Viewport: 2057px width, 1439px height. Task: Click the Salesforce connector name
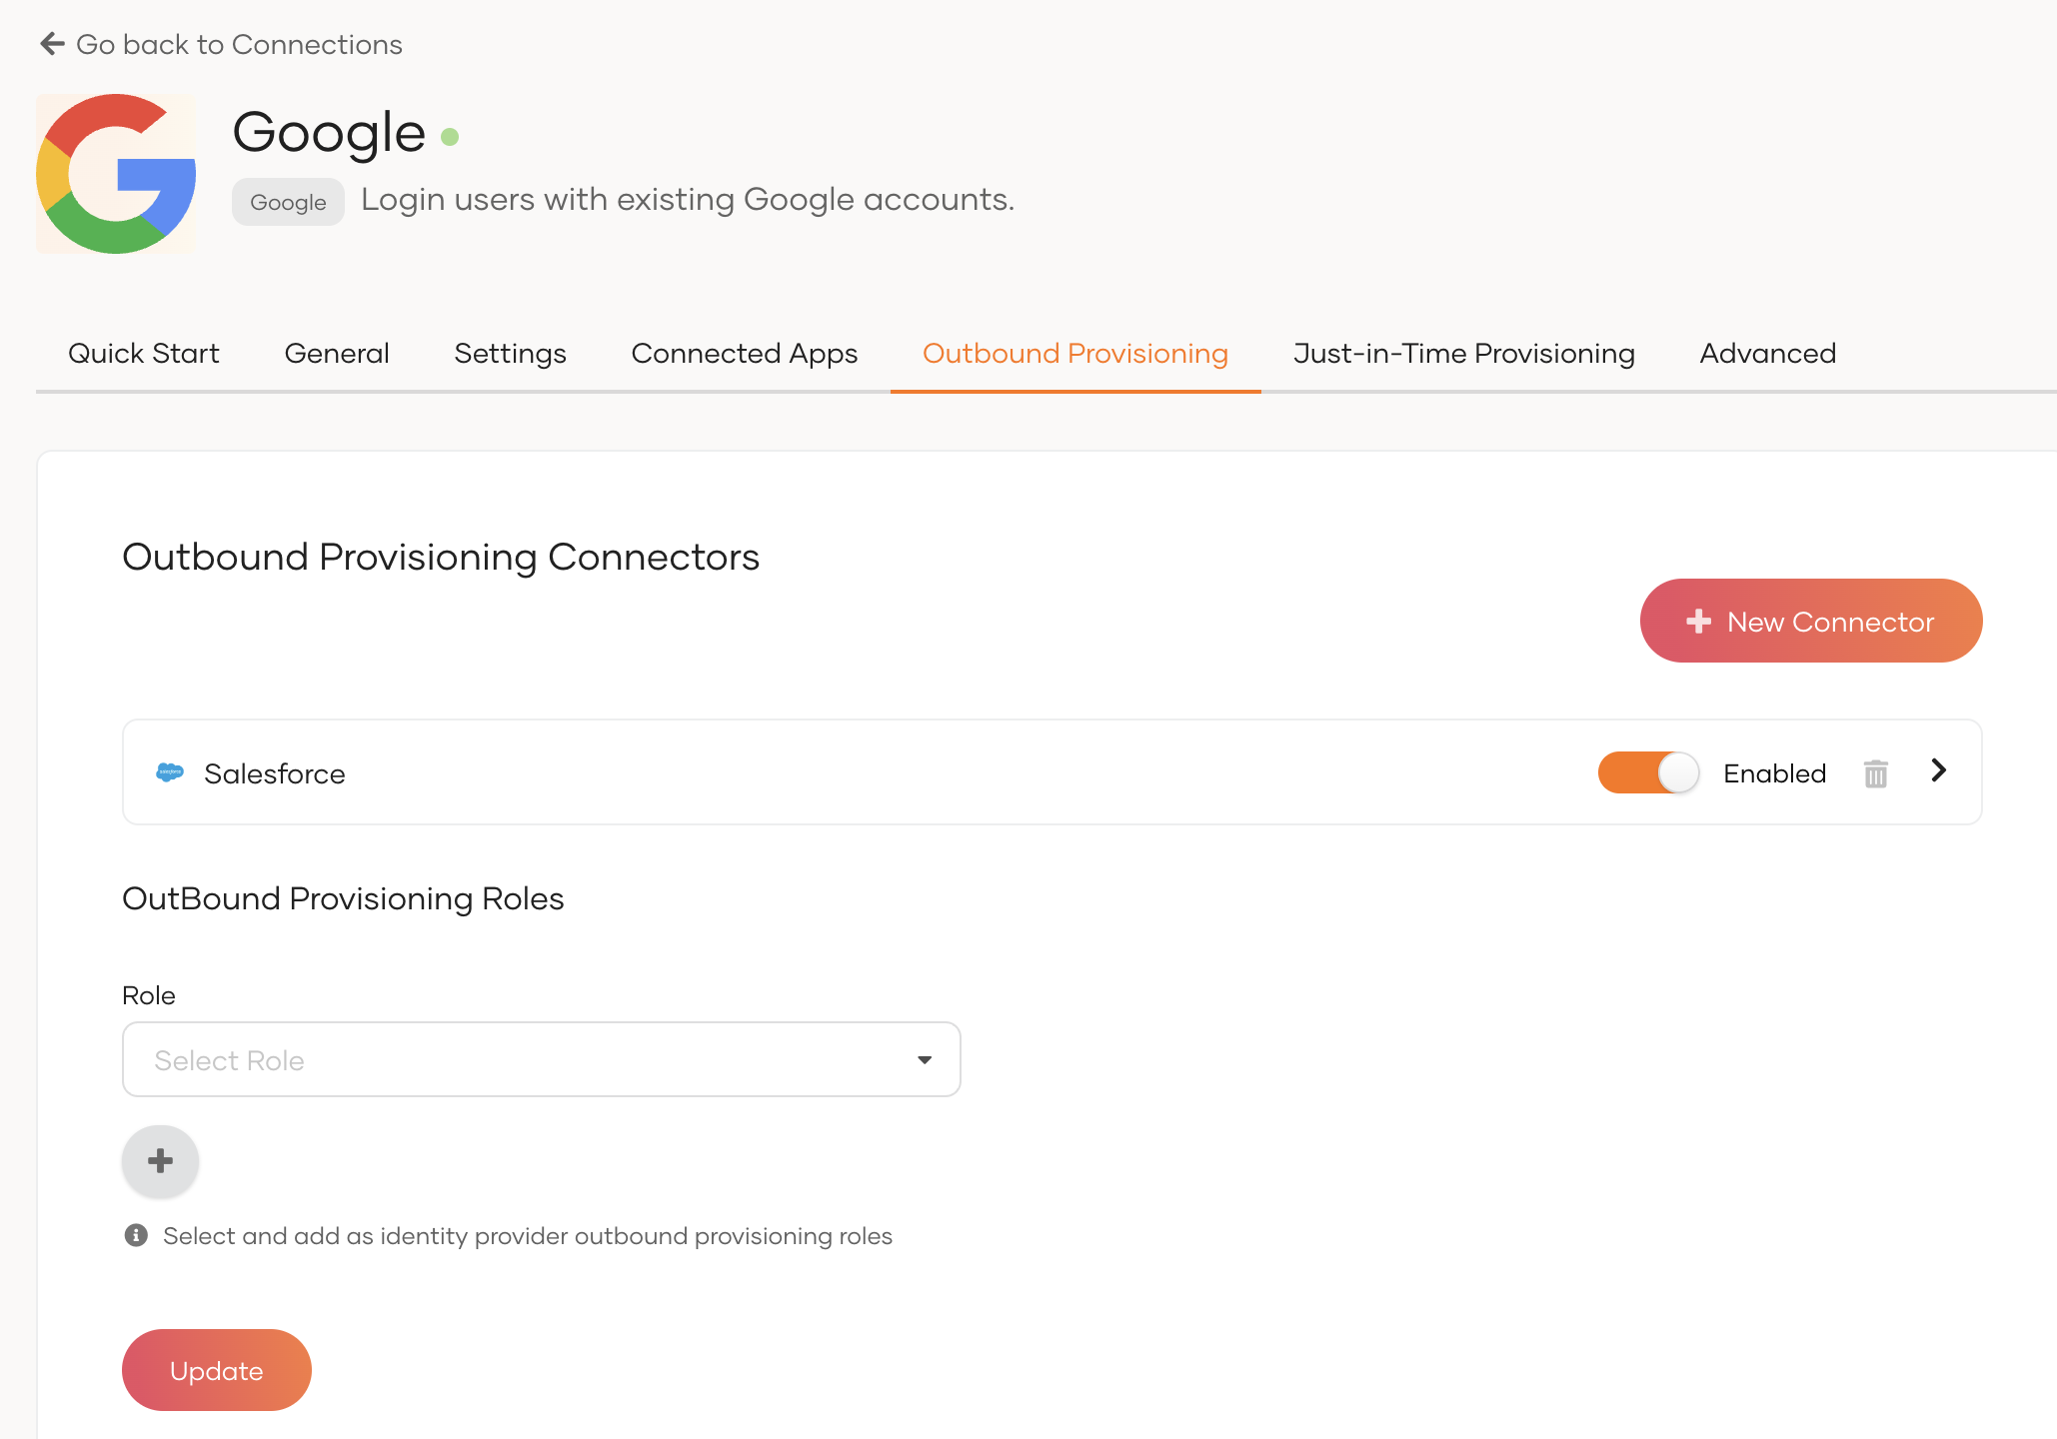pos(275,774)
